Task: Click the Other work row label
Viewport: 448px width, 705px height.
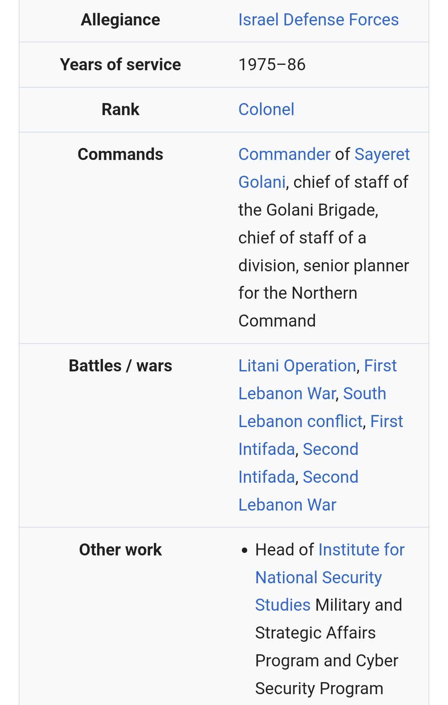Action: [120, 550]
